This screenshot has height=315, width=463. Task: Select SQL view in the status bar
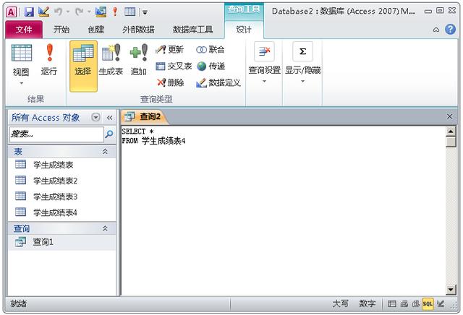(x=428, y=303)
